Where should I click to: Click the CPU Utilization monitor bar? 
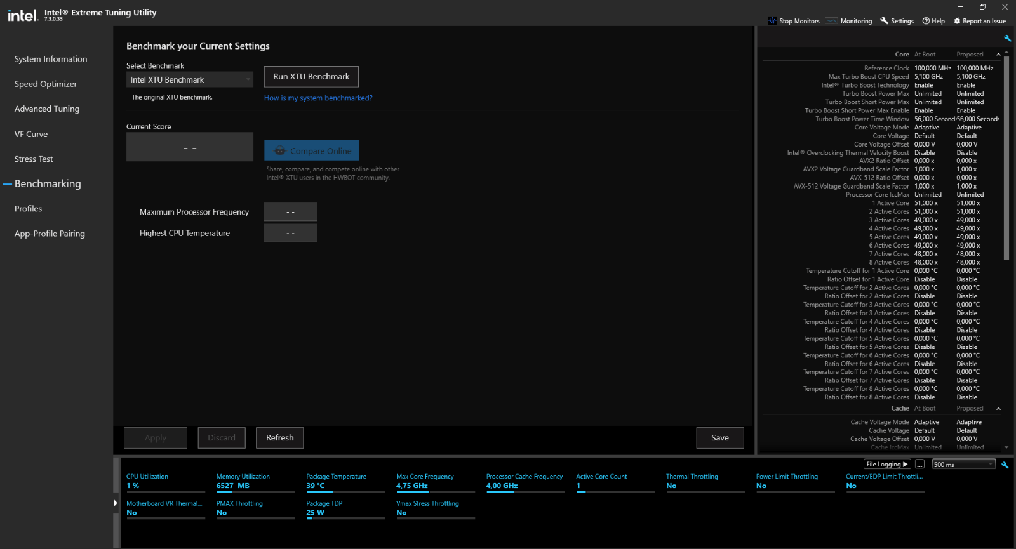(166, 492)
